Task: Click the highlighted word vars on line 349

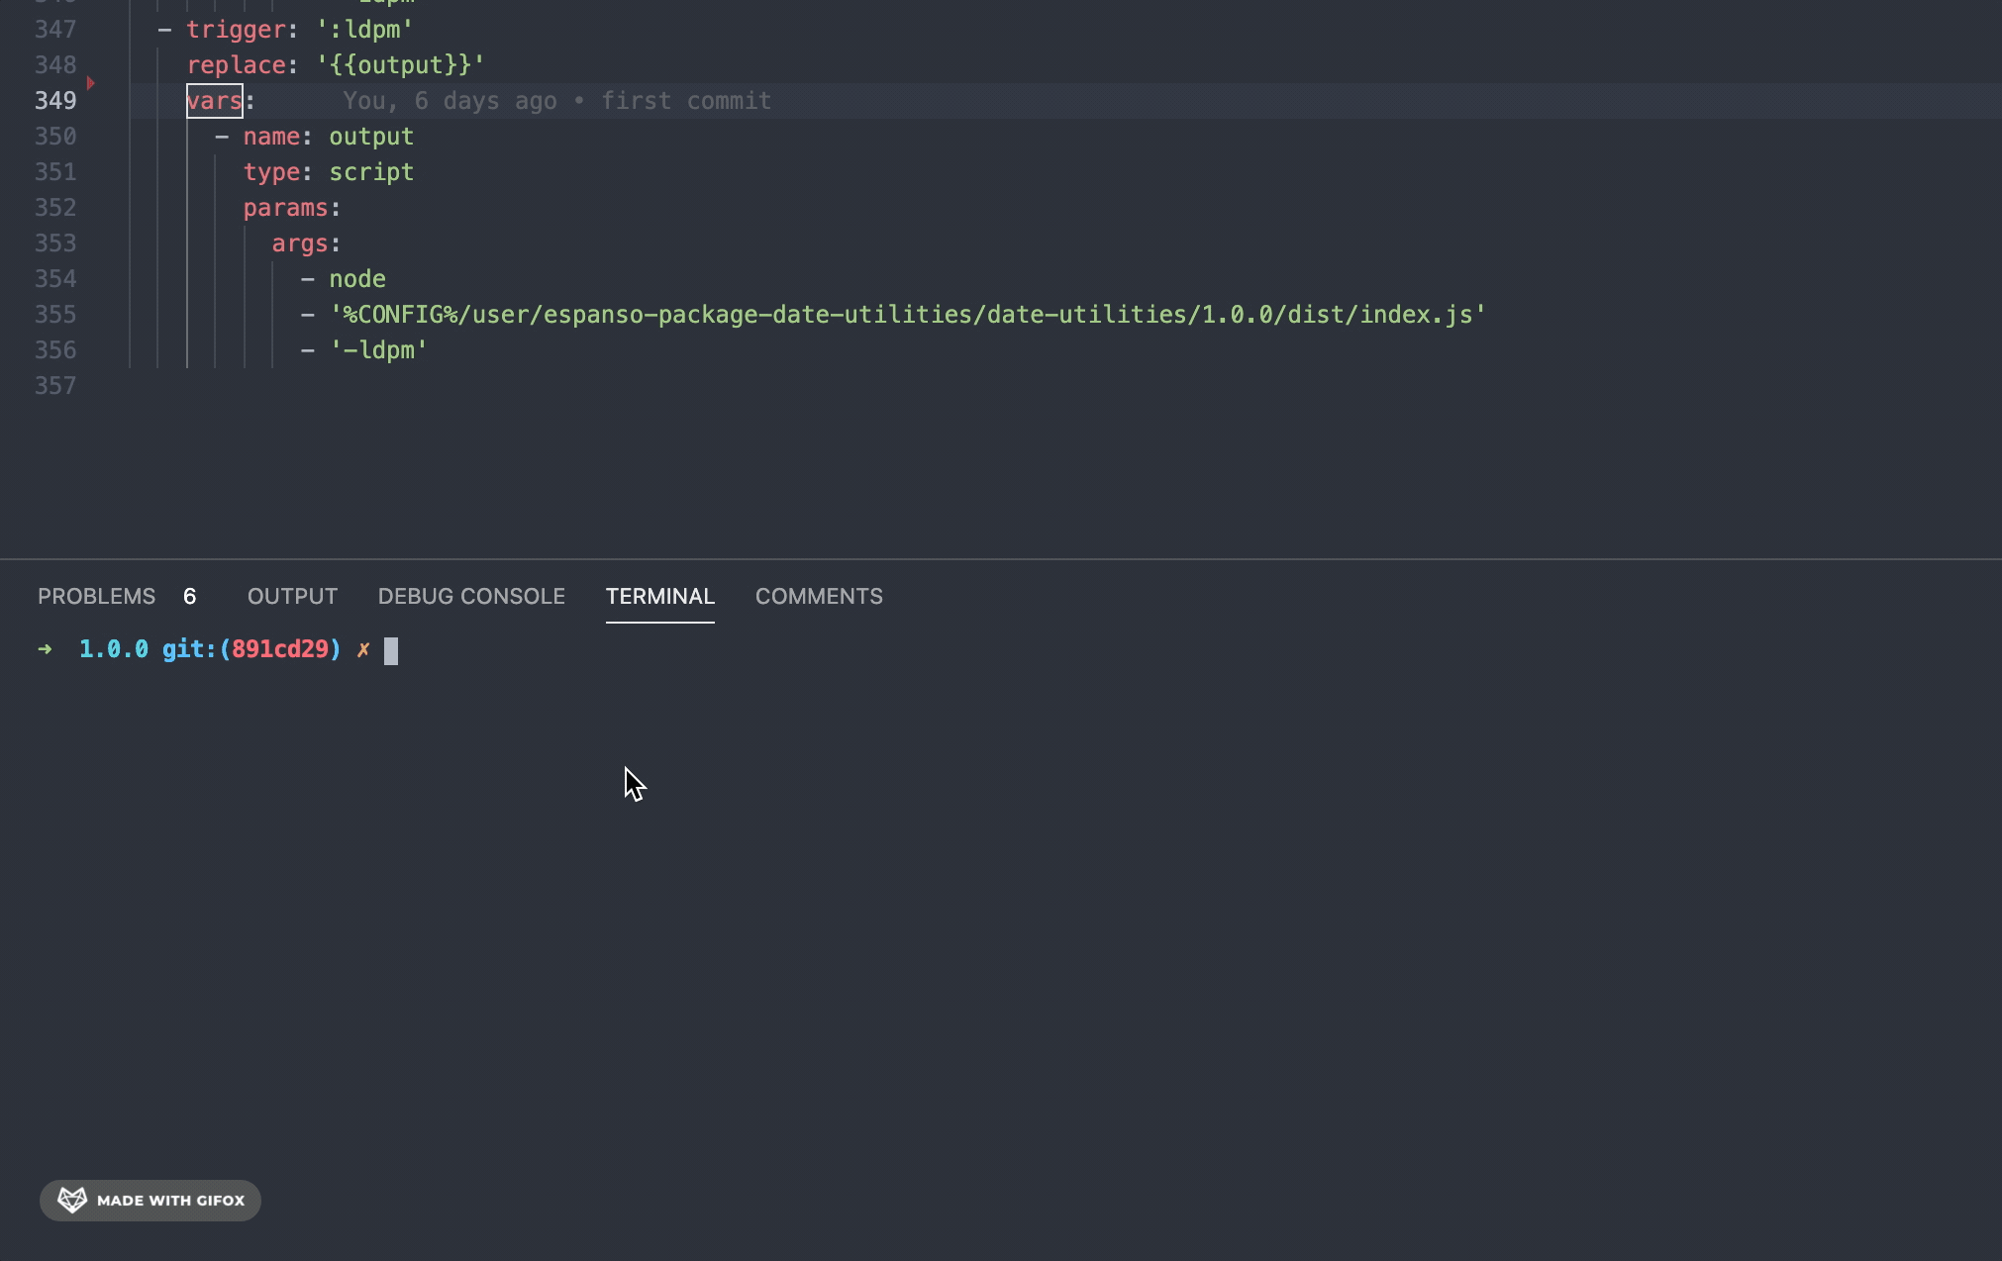Action: click(213, 100)
